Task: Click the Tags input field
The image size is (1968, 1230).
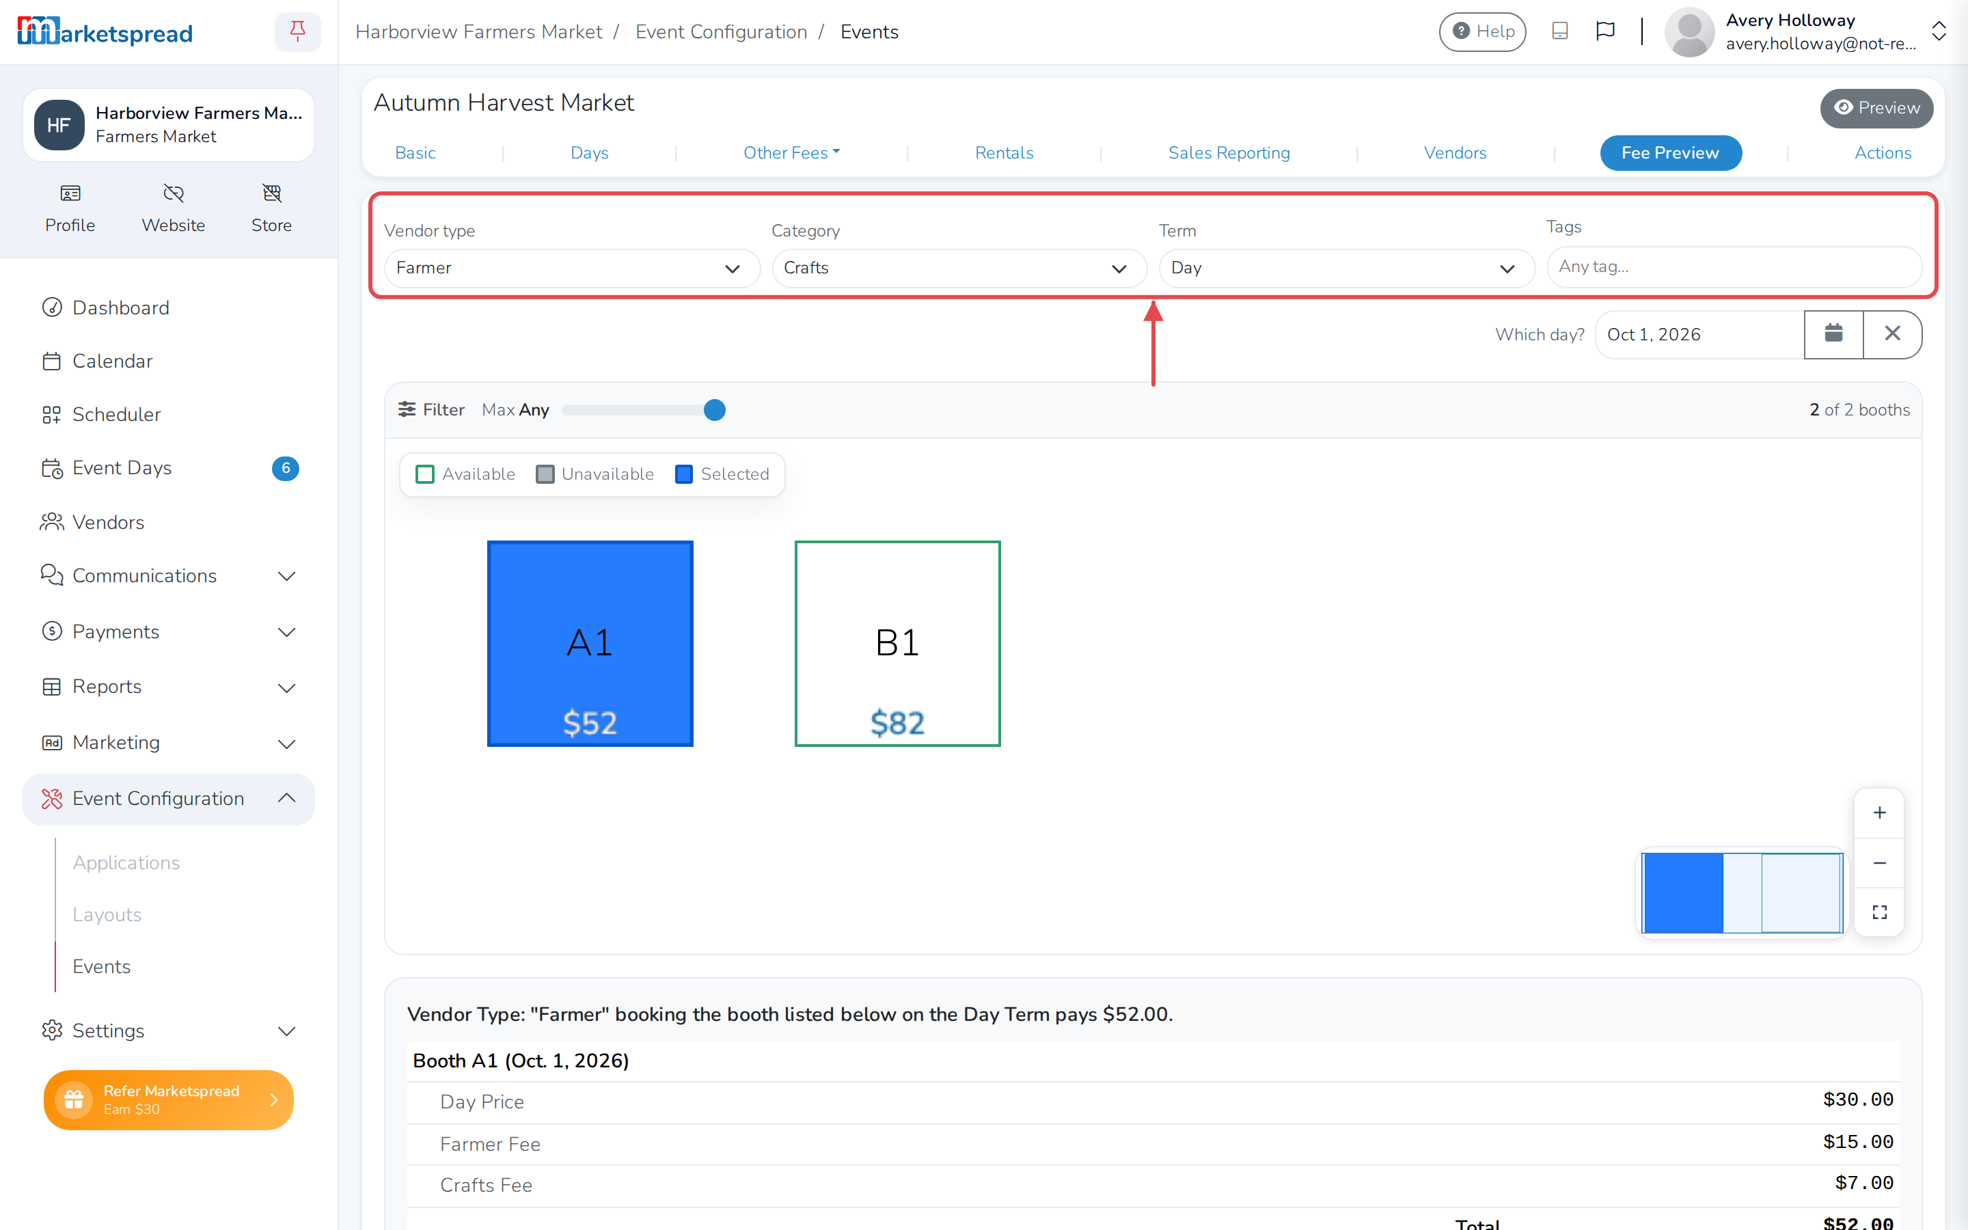Action: pos(1734,266)
